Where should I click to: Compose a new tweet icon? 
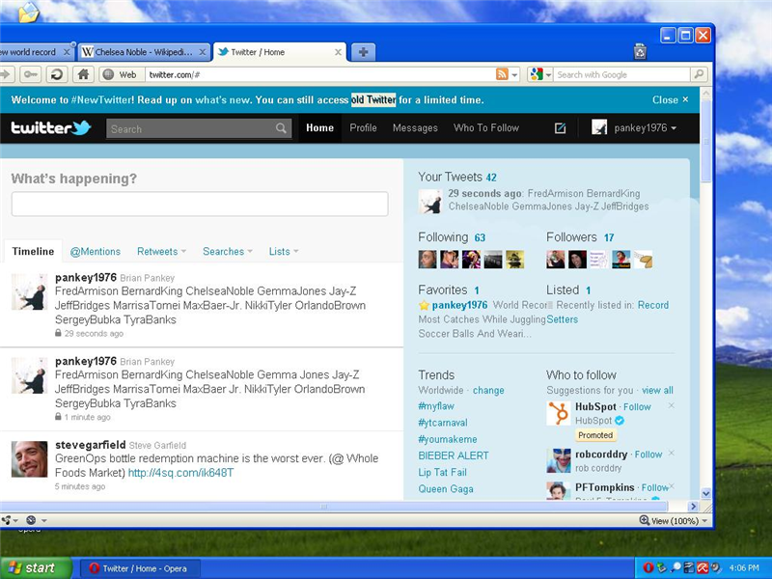(561, 128)
